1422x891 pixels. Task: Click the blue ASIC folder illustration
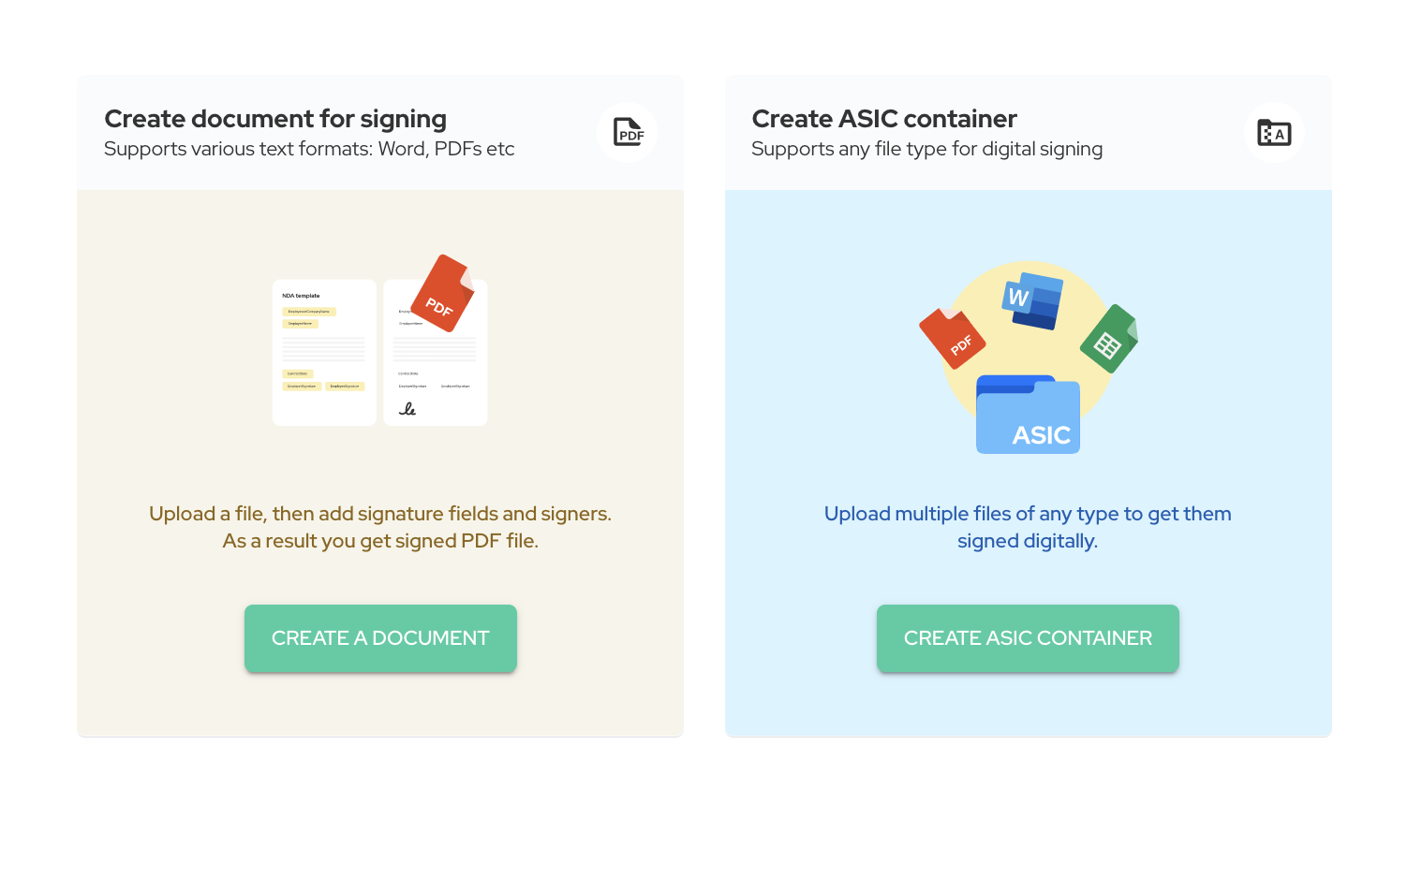[1028, 415]
